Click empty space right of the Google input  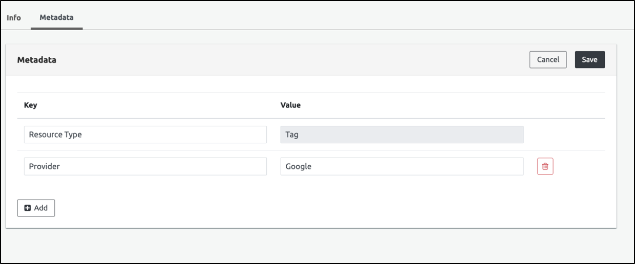[579, 166]
